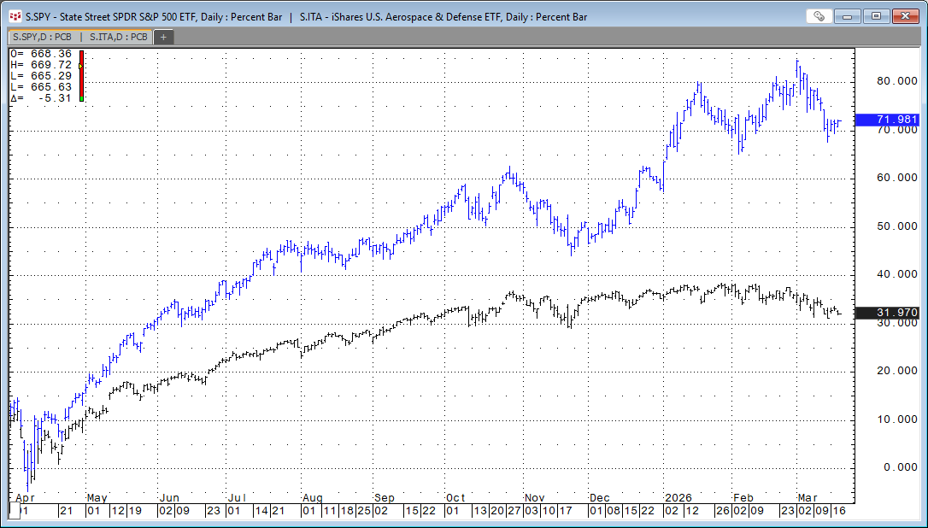Click the black 31.970 price label
The image size is (928, 528).
[x=887, y=313]
